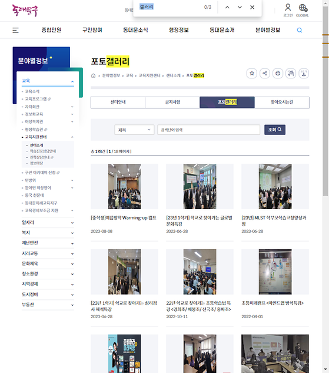Go to next find-in-page match
This screenshot has width=329, height=373.
coord(240,8)
